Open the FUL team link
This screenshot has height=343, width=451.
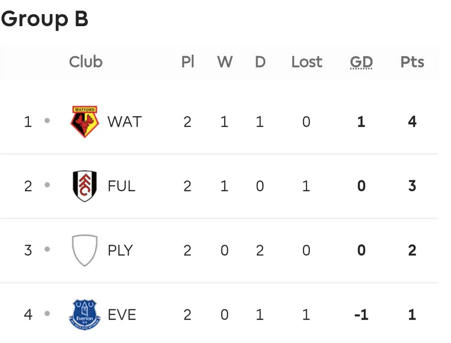tap(121, 186)
